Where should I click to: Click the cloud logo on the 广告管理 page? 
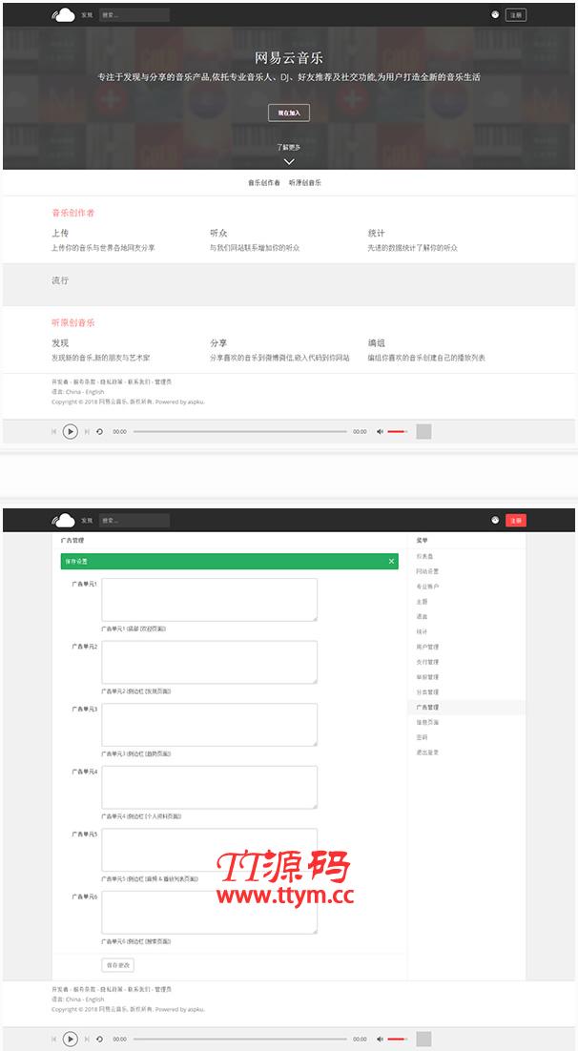coord(64,520)
